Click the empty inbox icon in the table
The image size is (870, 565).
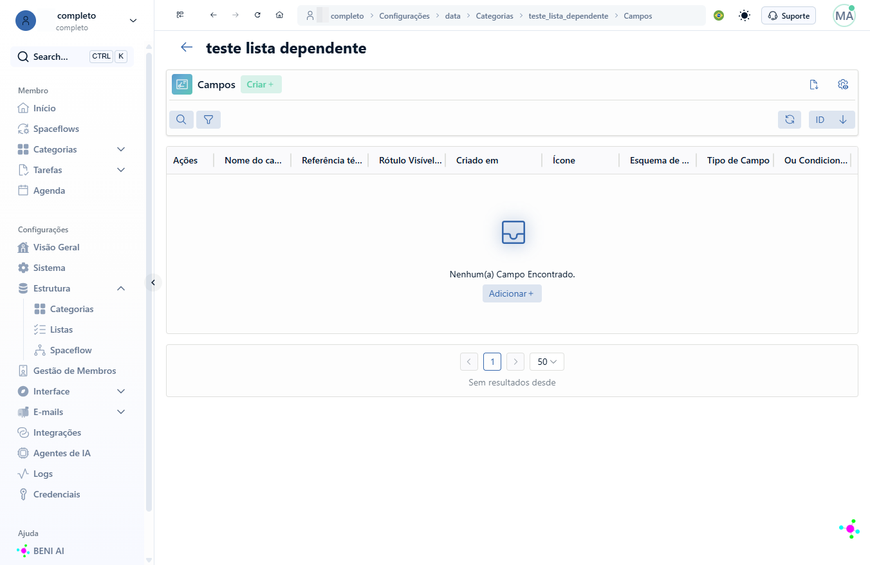click(x=513, y=232)
